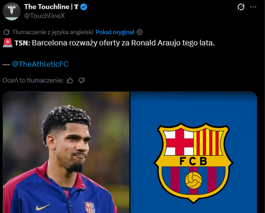Open The Touchline profile avatar
This screenshot has height=213, width=265.
11,11
